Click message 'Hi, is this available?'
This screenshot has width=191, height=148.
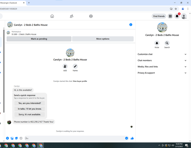[23, 90]
